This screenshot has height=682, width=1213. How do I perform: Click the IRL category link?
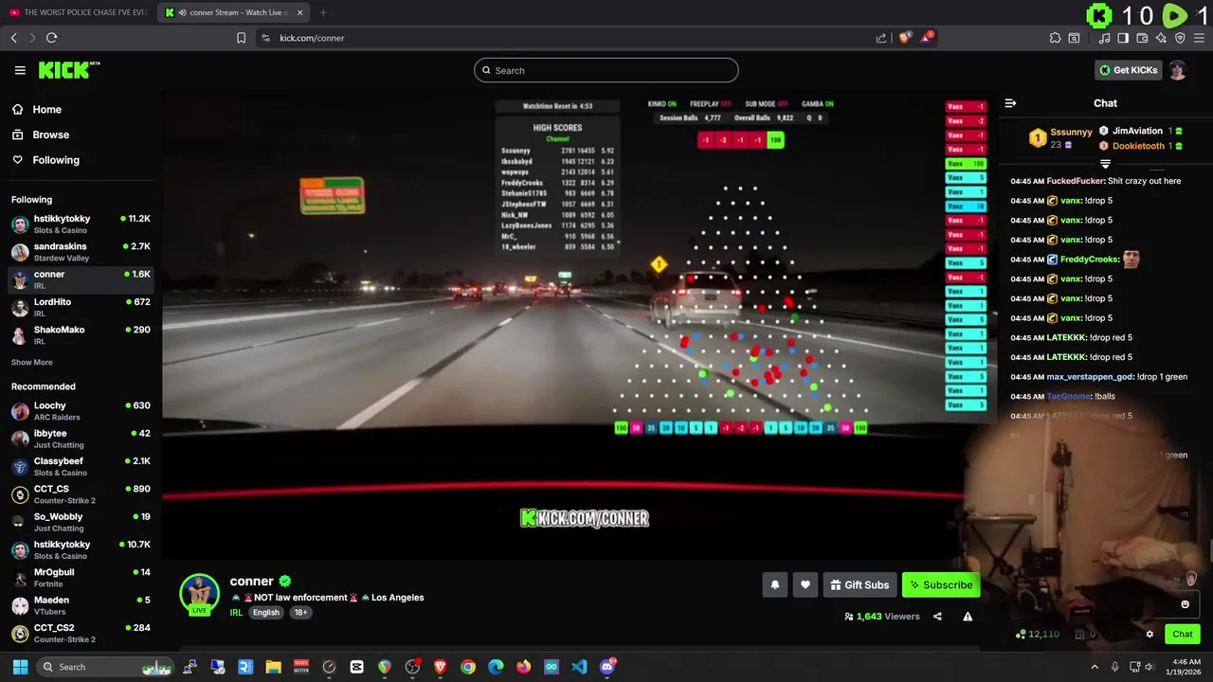tap(236, 613)
